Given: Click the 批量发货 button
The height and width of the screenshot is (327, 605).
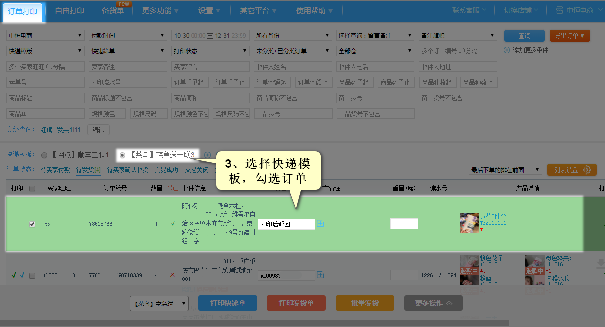Looking at the screenshot, I should point(365,303).
